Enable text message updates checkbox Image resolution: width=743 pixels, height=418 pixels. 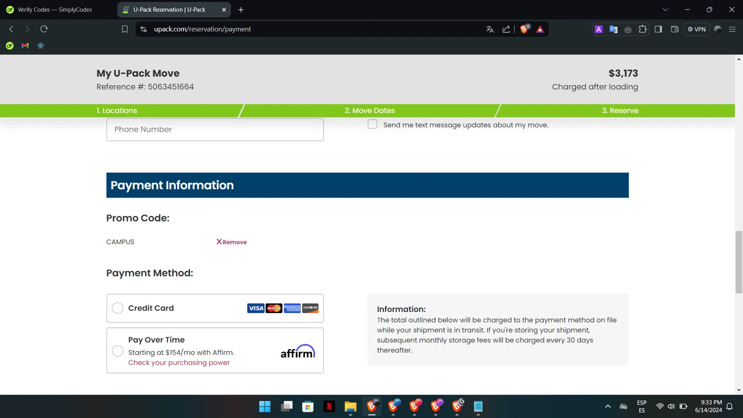(x=372, y=124)
